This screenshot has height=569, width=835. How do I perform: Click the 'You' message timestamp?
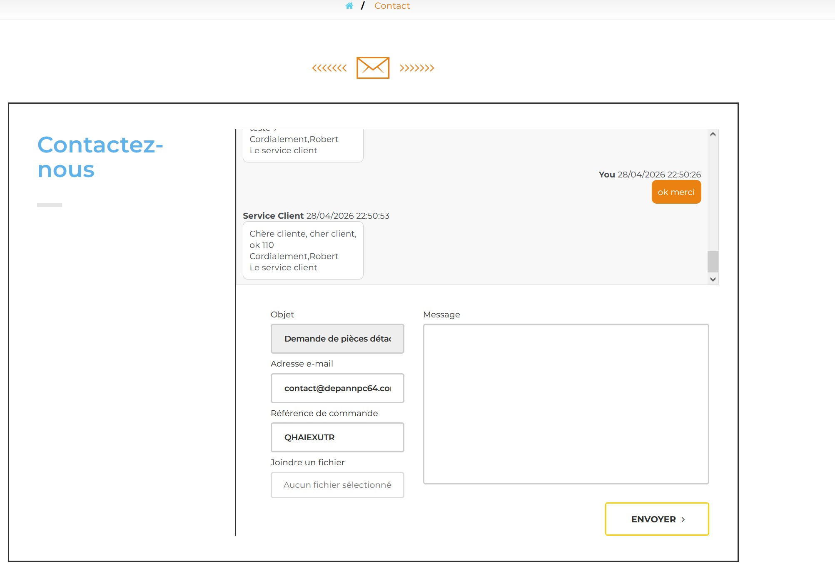tap(659, 175)
